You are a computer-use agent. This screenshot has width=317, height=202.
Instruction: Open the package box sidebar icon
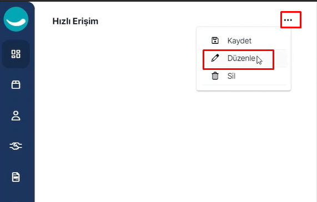(16, 85)
